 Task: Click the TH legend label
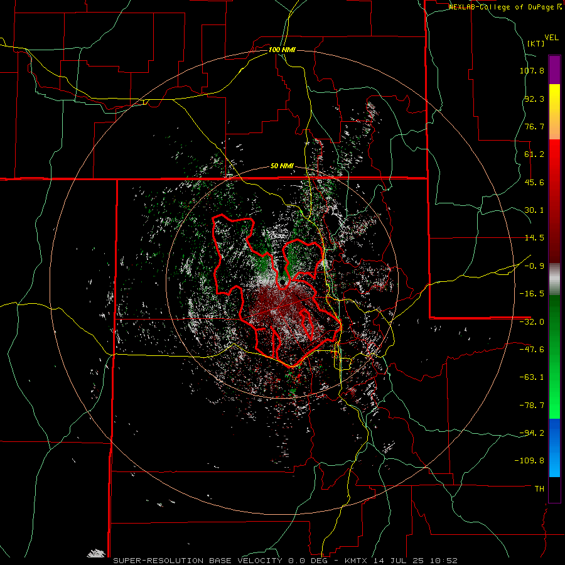point(539,489)
